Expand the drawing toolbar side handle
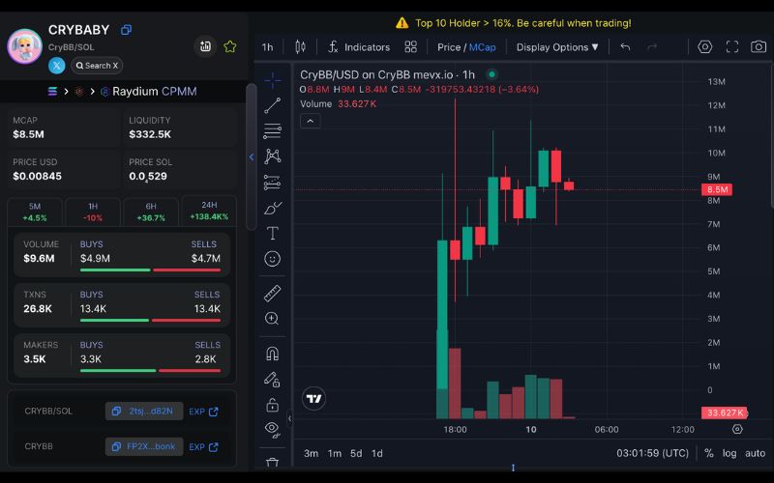Screen dimensions: 774x483 pos(289,418)
